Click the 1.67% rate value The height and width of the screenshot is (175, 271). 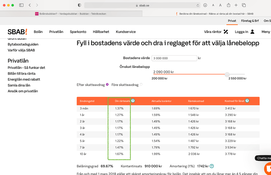(x=119, y=154)
